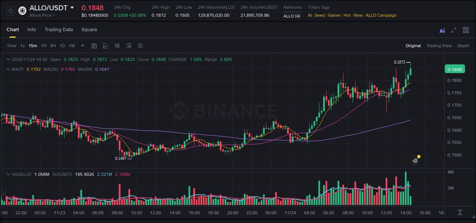Open chart settings via hexagon gear icon
The image size is (476, 223).
point(140,46)
